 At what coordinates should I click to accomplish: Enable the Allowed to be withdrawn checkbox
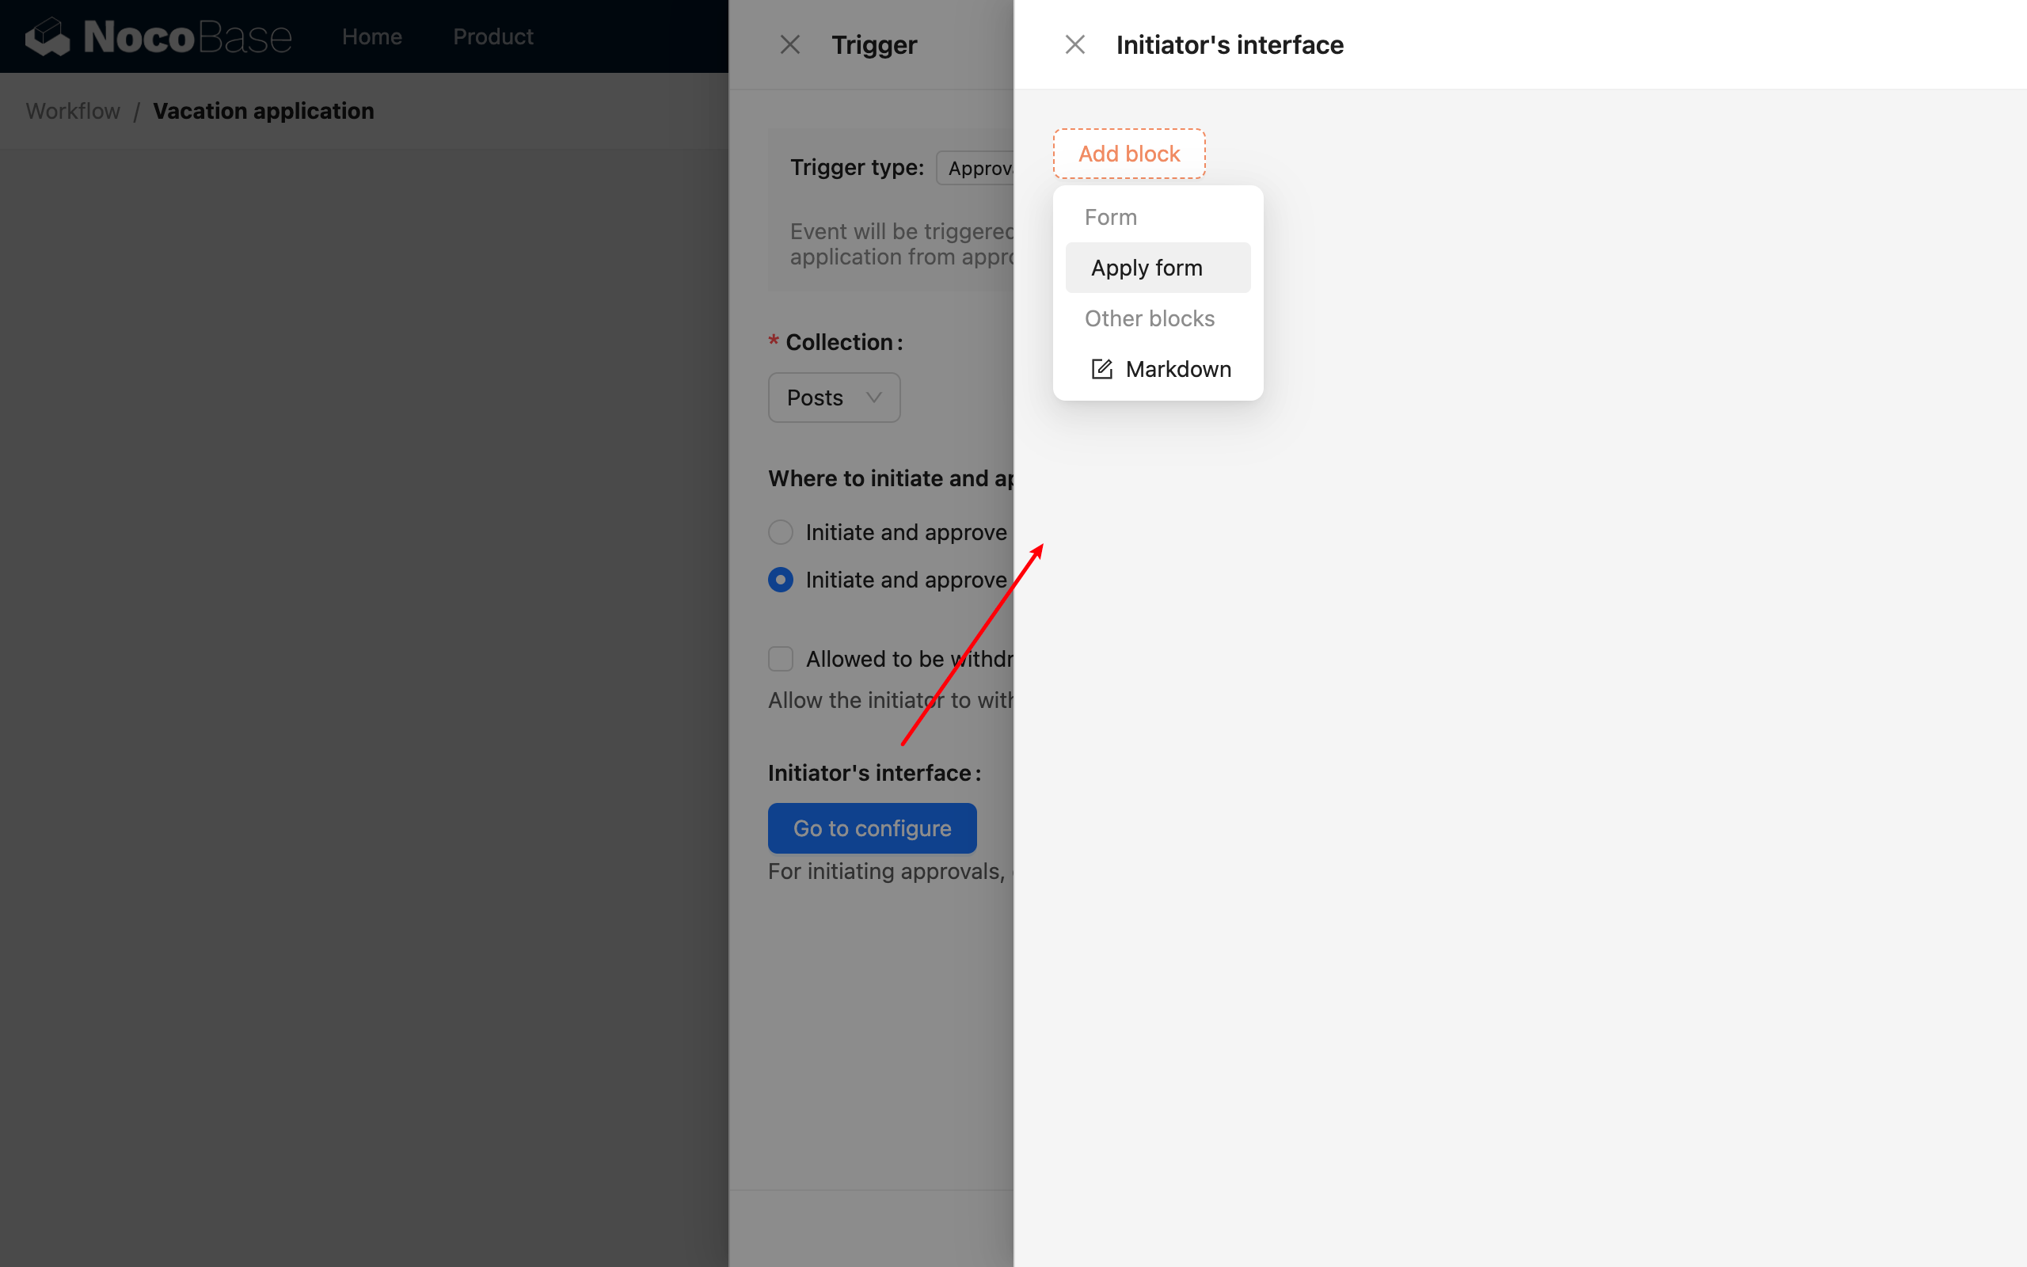[780, 659]
